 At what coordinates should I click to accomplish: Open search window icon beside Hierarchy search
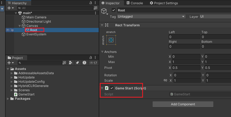95,8
